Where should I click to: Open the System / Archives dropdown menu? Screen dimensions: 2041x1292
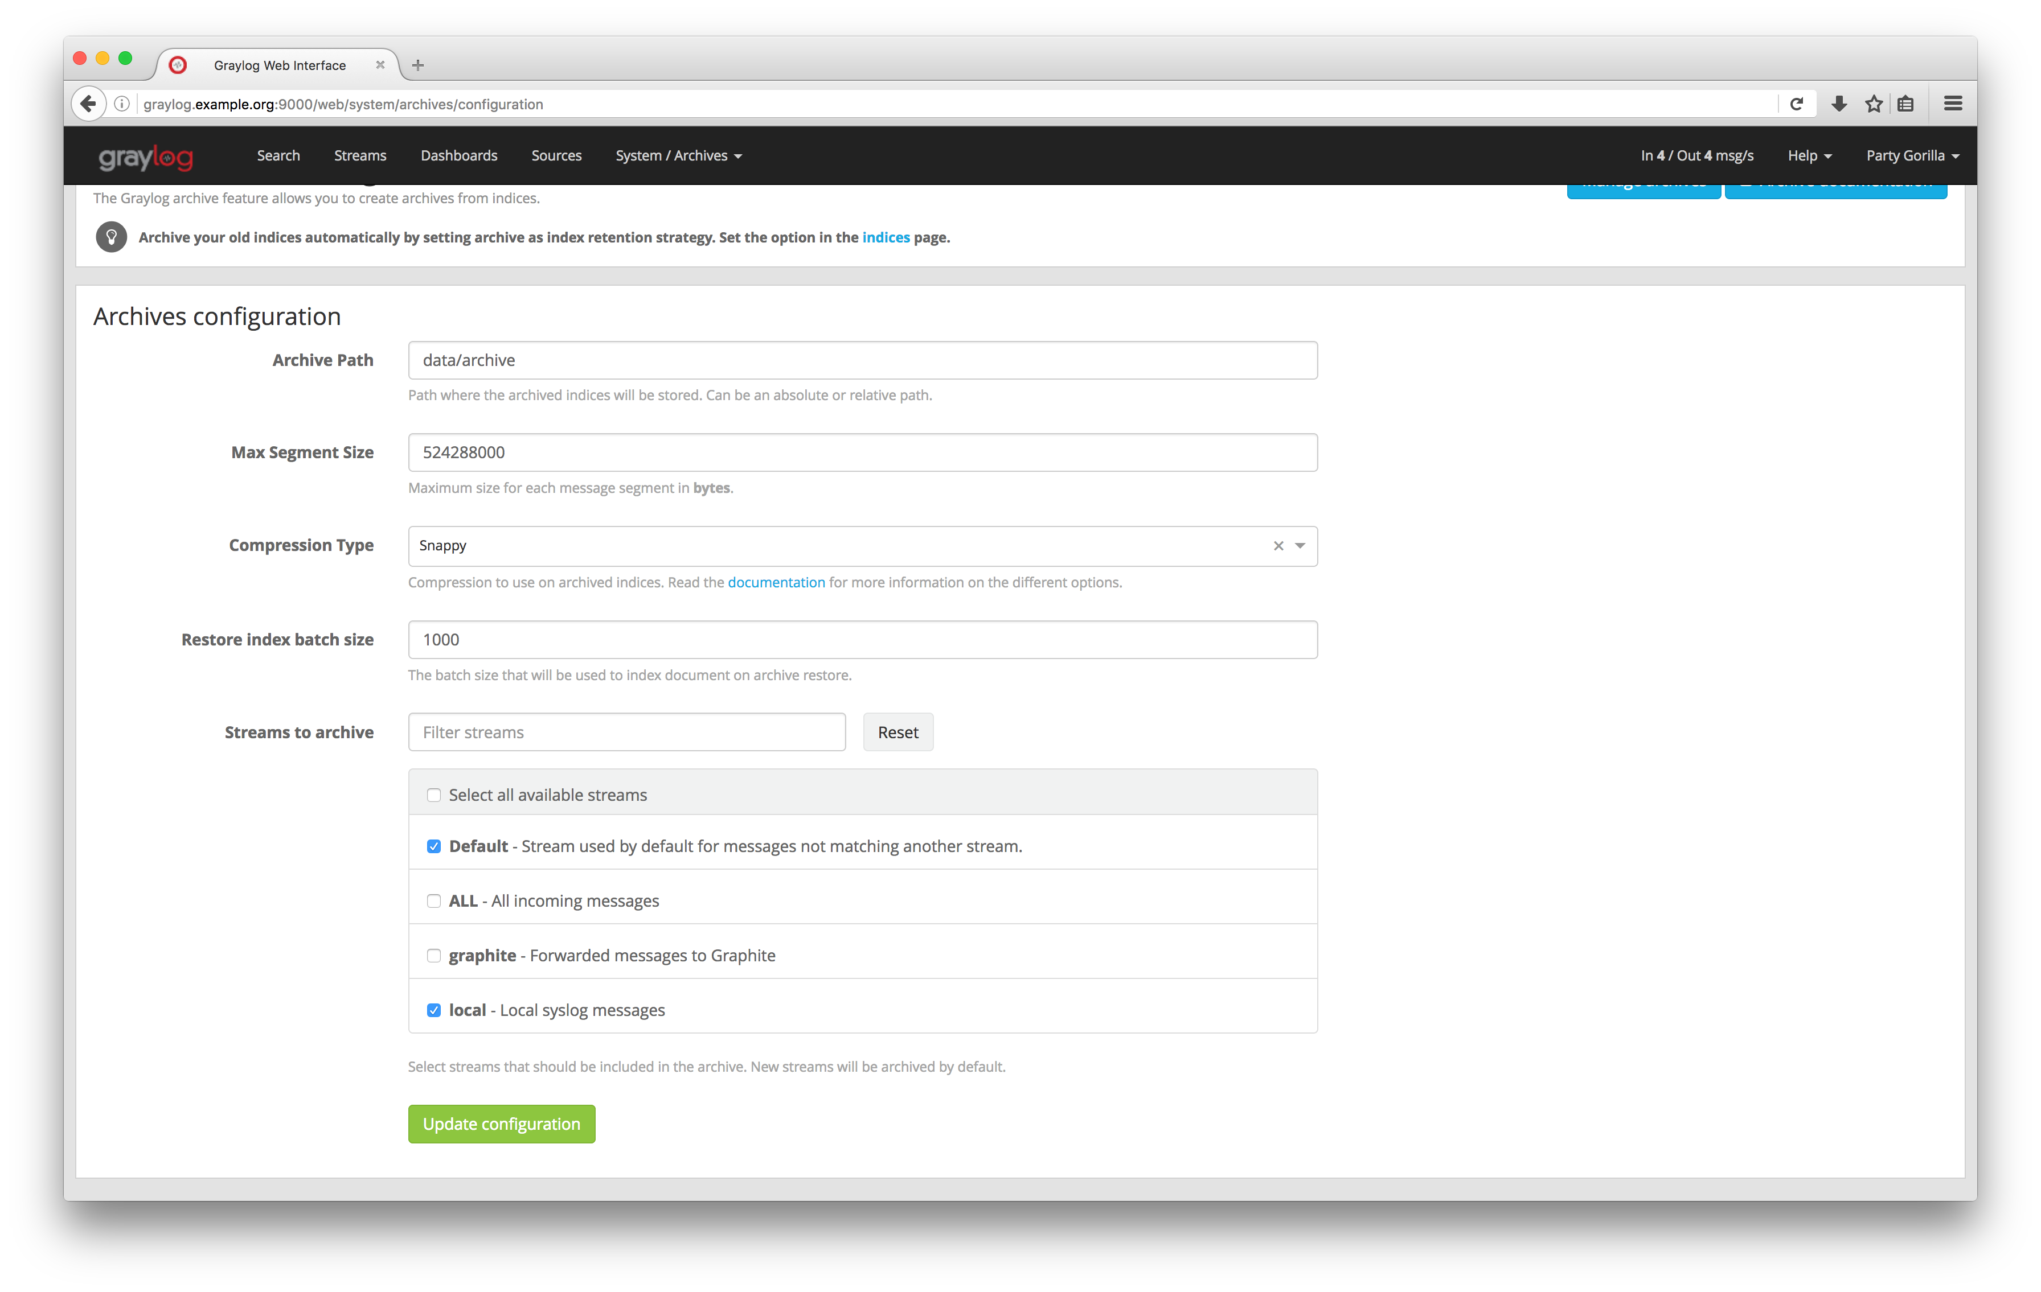pyautogui.click(x=678, y=156)
